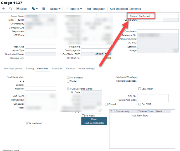
Task: Click the Basis column header
Action: click(x=163, y=111)
